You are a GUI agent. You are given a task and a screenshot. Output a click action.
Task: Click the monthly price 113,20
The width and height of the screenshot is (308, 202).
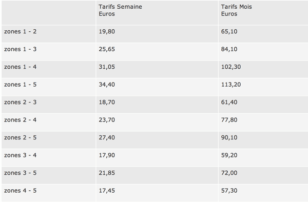tap(231, 84)
